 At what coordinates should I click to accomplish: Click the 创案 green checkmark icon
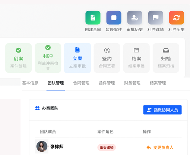[x=18, y=50]
